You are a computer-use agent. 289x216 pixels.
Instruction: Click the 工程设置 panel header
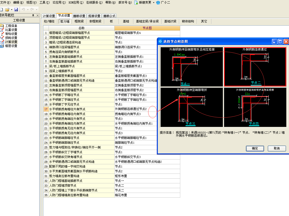point(19,20)
